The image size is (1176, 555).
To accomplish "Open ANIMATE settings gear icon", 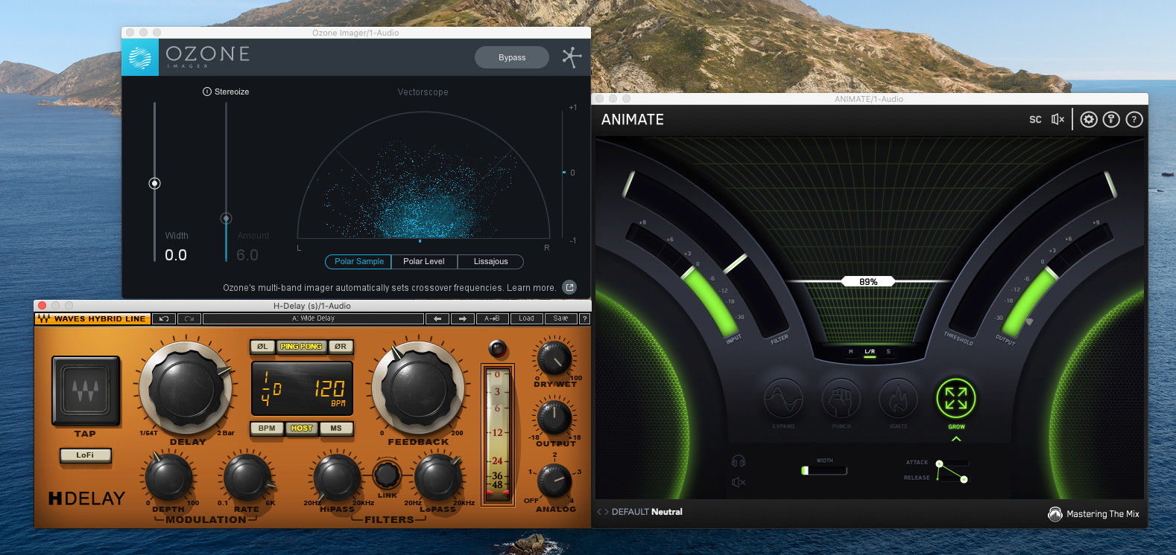I will (1089, 119).
